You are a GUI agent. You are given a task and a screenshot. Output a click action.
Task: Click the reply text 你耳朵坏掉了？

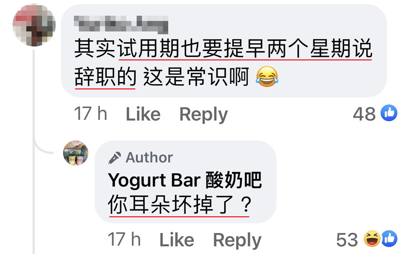180,205
